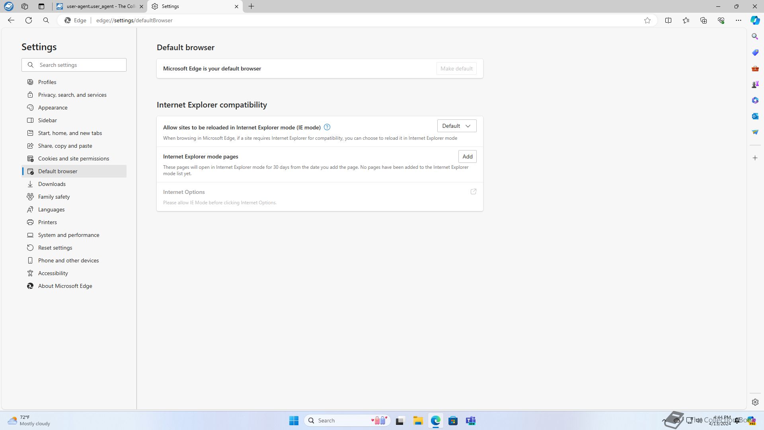Image resolution: width=764 pixels, height=430 pixels.
Task: Open sidebar Games chess icon
Action: tap(755, 84)
